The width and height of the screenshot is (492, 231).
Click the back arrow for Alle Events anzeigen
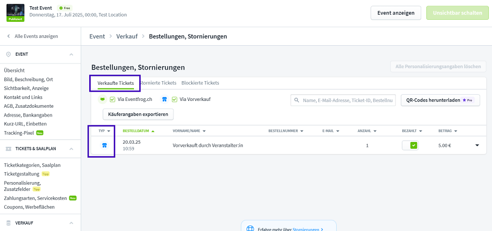click(8, 36)
